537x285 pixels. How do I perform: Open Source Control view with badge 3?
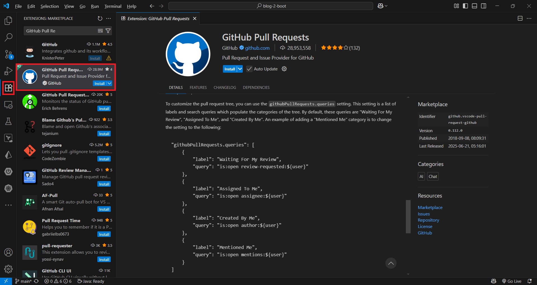pos(8,54)
